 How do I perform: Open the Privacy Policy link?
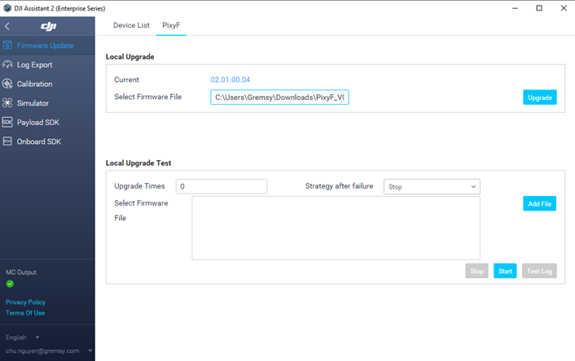click(x=25, y=302)
